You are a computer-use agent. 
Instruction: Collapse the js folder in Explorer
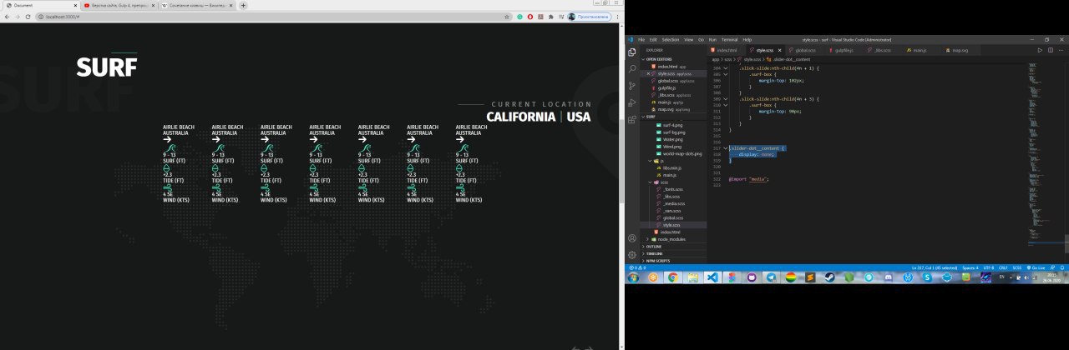point(651,161)
